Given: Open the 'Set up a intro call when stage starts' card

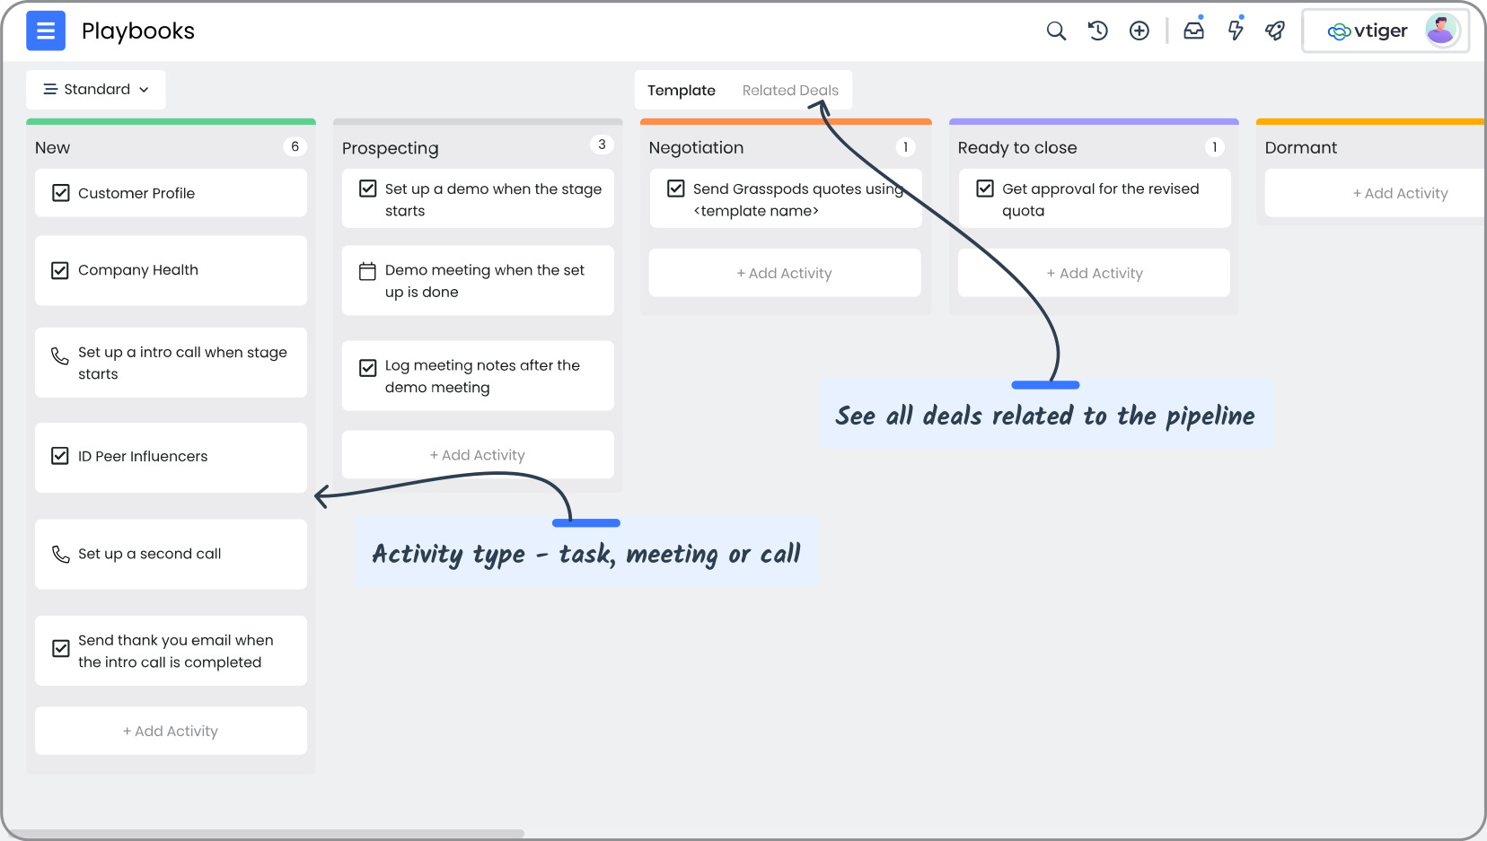Looking at the screenshot, I should [171, 363].
